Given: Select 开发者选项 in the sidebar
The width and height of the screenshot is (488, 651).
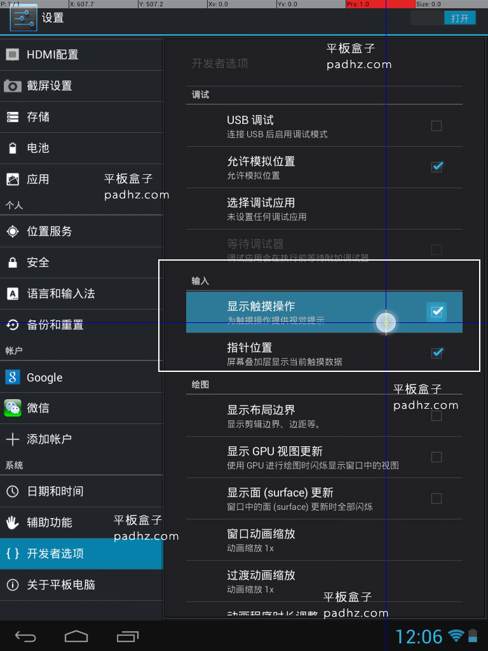Looking at the screenshot, I should [x=81, y=554].
